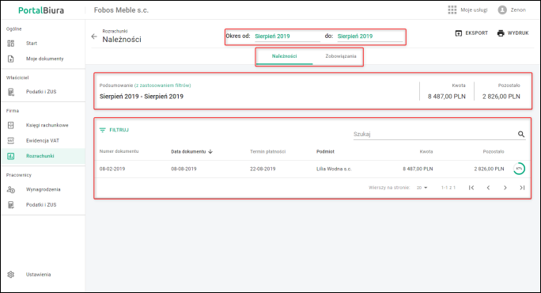Click the Zenon user avatar icon
Screen dimensions: 541x293
(x=502, y=10)
